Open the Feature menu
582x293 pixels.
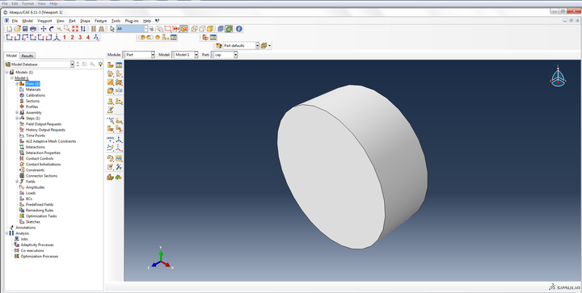pyautogui.click(x=100, y=21)
